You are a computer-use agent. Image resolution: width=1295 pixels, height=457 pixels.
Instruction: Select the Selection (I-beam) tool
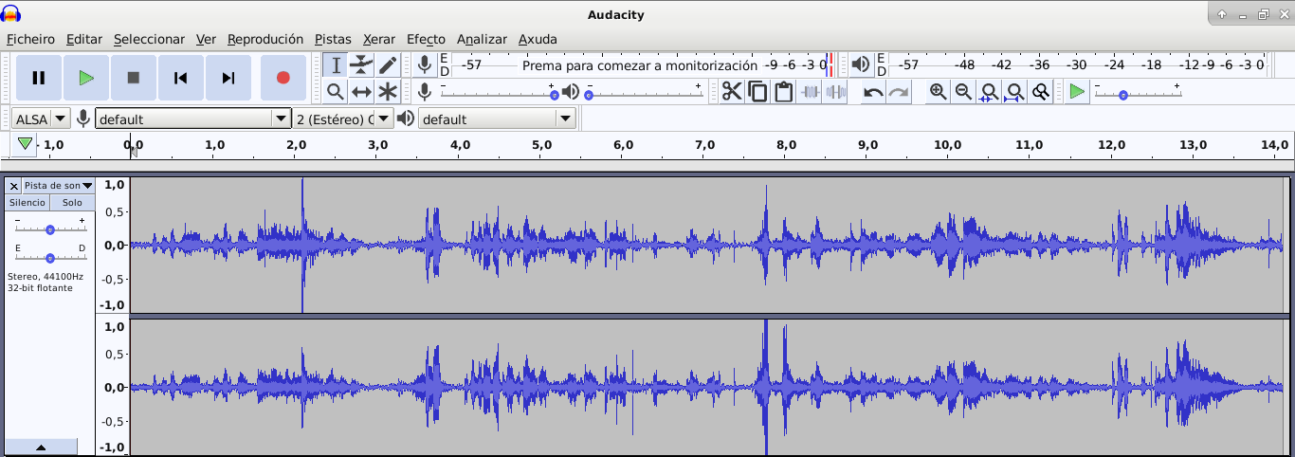click(x=336, y=65)
